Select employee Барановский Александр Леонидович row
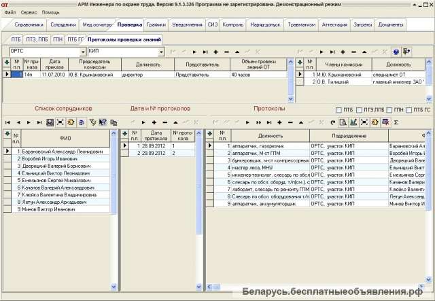 [62, 152]
